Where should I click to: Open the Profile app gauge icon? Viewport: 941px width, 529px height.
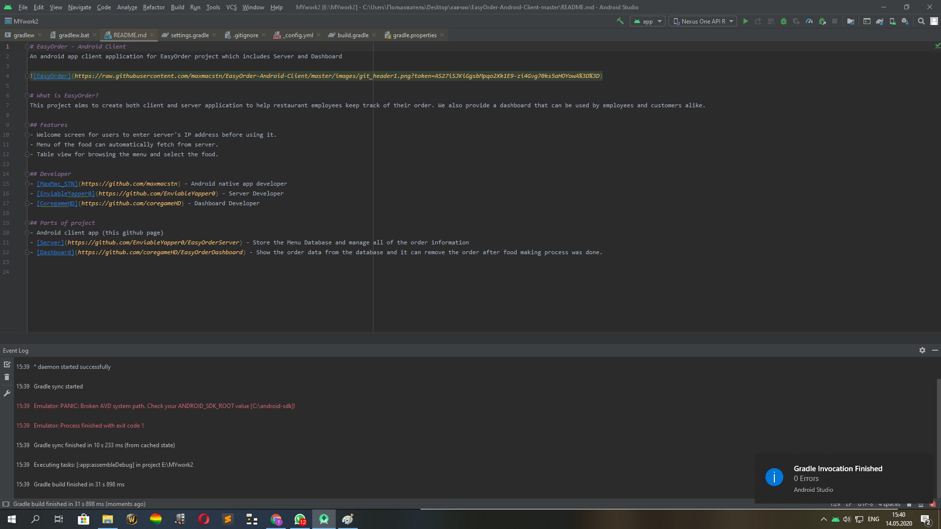pyautogui.click(x=809, y=21)
